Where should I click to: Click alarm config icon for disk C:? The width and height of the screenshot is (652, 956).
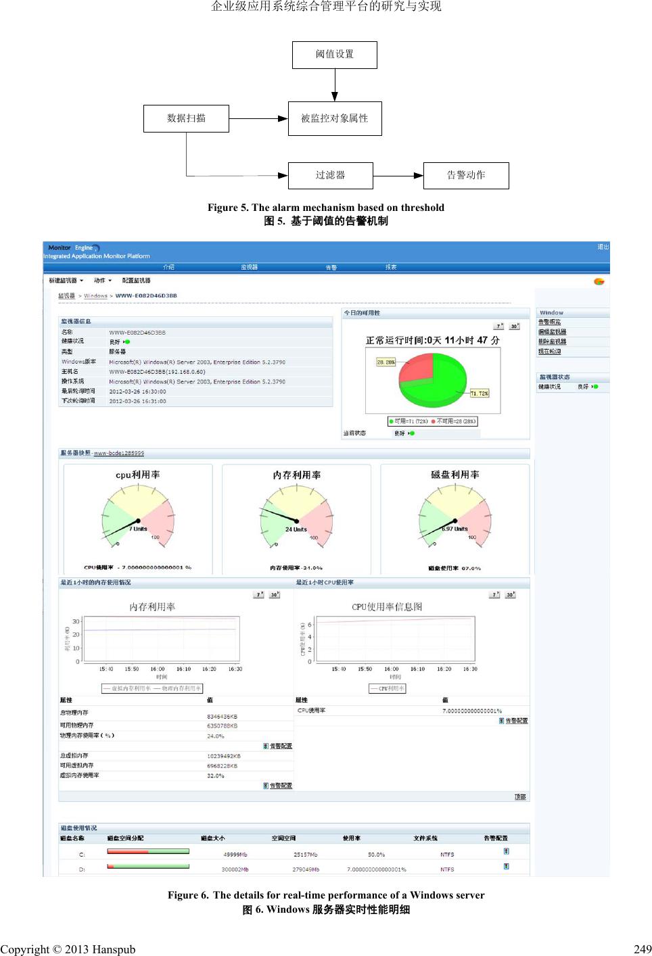(506, 852)
